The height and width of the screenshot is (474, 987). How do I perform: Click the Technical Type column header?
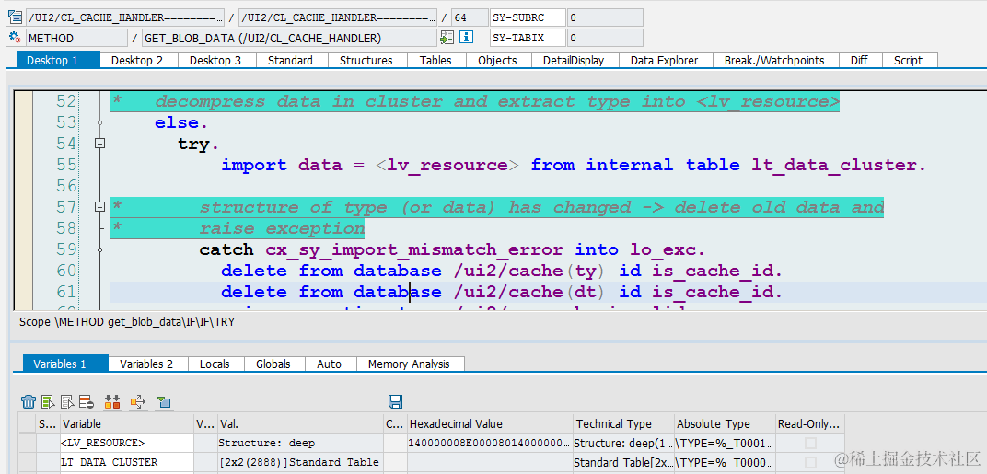pos(624,423)
